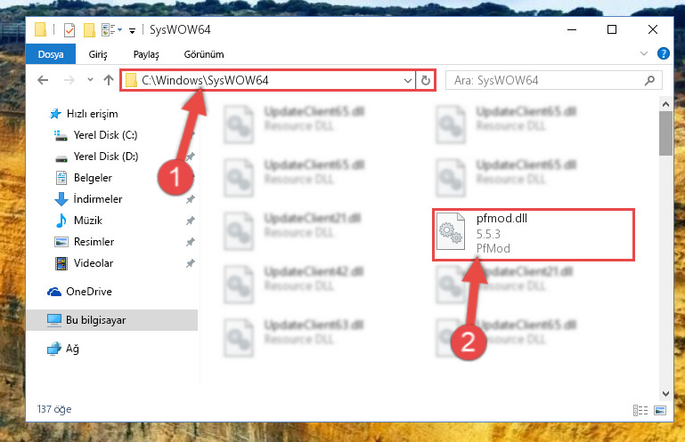Open the Görünüm ribbon tab
The image size is (685, 442).
tap(204, 54)
